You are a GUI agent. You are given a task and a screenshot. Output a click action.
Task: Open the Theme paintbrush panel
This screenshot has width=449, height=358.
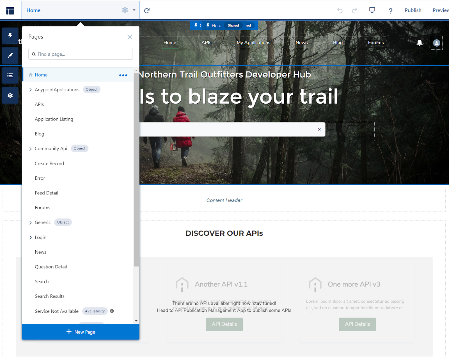click(10, 56)
